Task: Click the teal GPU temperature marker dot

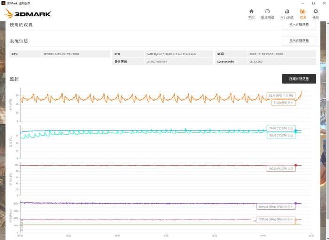Action: point(296,131)
